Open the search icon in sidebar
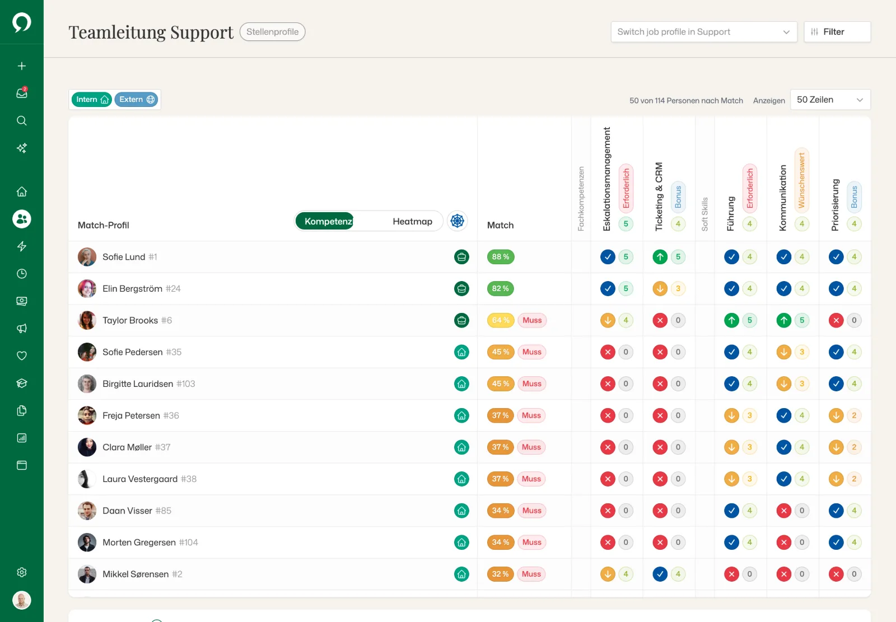Viewport: 896px width, 622px height. pos(22,120)
